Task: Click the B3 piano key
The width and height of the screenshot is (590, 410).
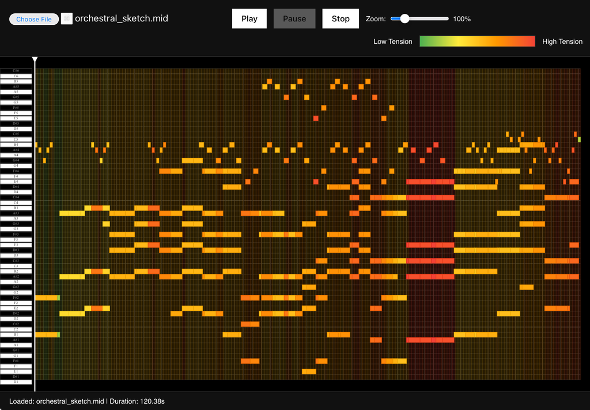Action: [x=16, y=208]
